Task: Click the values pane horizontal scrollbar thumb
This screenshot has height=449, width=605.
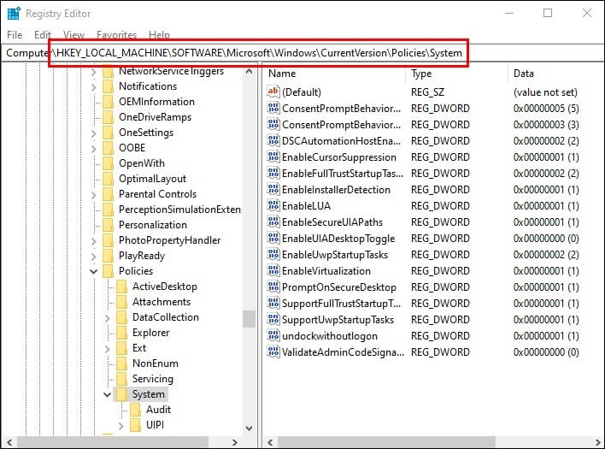Action: point(386,442)
